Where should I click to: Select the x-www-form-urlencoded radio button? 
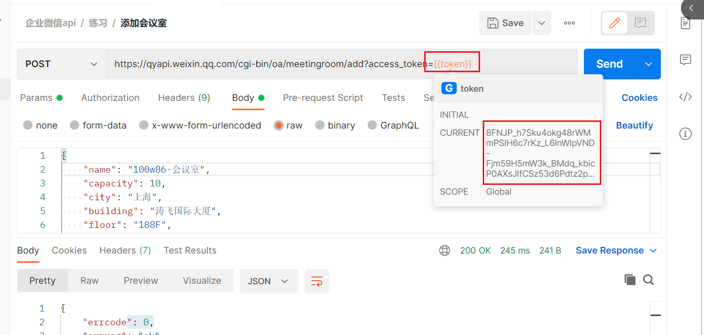144,125
